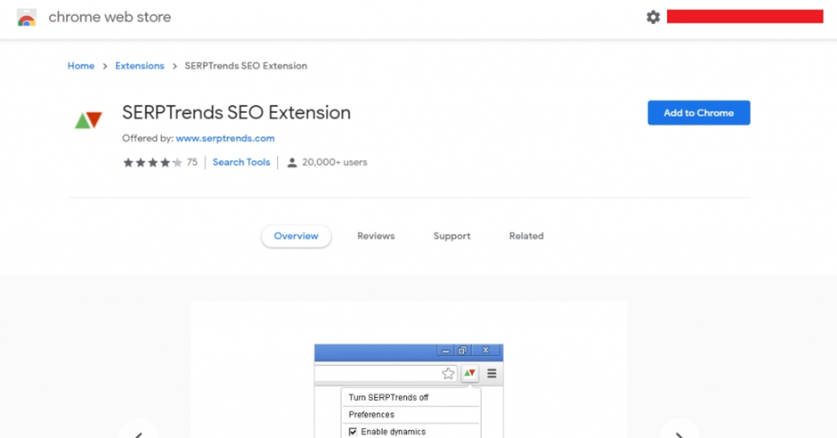Open the Search Tools category link
This screenshot has width=837, height=438.
[241, 162]
